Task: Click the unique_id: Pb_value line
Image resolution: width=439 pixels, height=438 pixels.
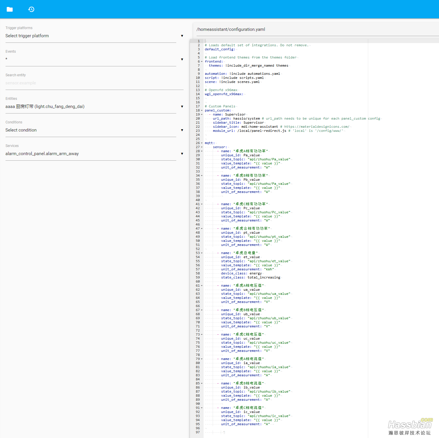Action: pyautogui.click(x=240, y=180)
